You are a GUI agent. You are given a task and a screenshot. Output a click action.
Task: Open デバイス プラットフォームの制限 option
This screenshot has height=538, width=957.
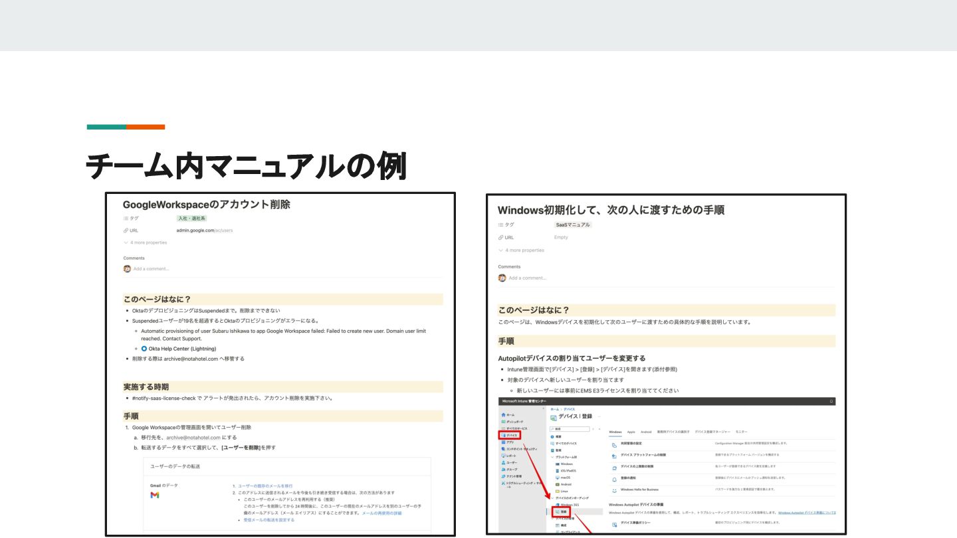[645, 455]
